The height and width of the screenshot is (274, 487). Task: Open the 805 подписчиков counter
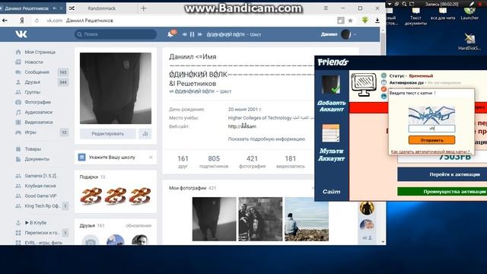pos(214,162)
